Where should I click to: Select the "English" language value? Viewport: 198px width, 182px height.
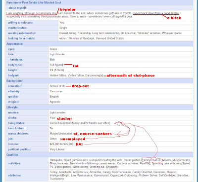[54, 97]
